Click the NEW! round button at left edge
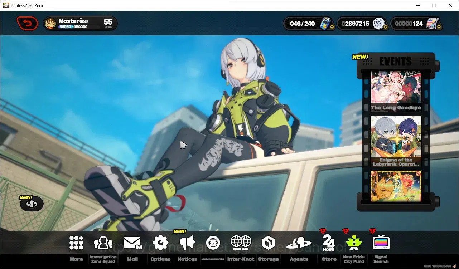 click(32, 204)
